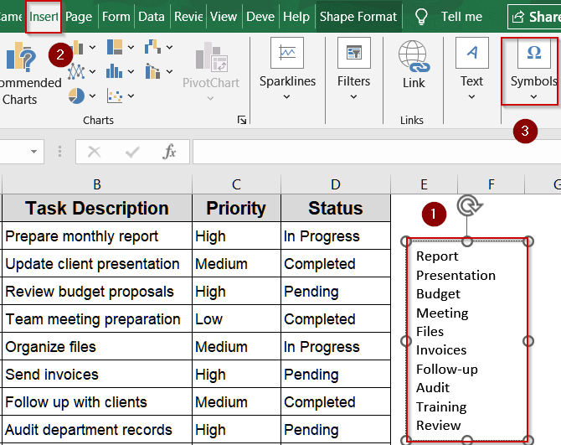Open the Insert Function fx dialog
Viewport: 561px width, 445px height.
click(169, 152)
